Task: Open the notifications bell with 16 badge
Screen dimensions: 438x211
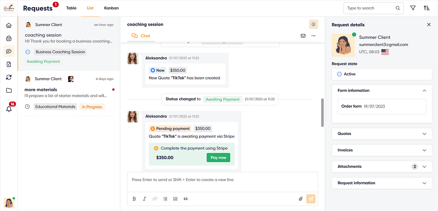Action: click(9, 108)
